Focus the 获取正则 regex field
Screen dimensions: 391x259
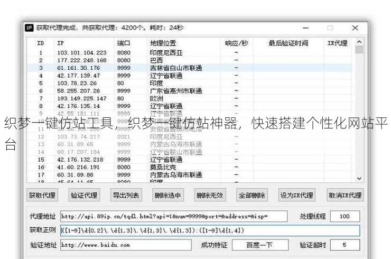(x=210, y=230)
